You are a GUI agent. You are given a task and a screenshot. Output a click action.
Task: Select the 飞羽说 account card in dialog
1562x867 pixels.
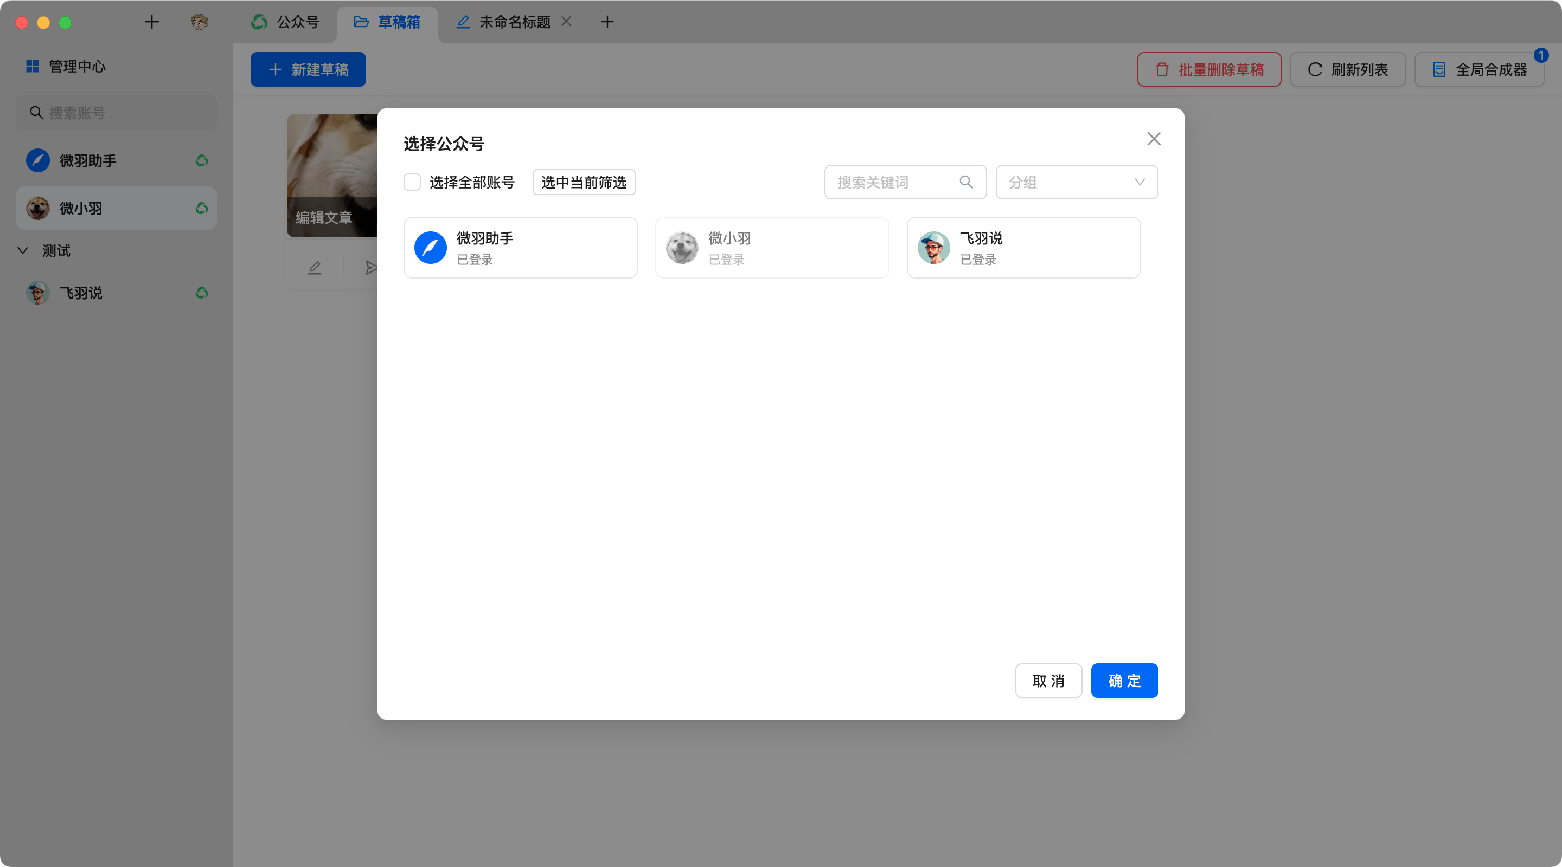1023,248
